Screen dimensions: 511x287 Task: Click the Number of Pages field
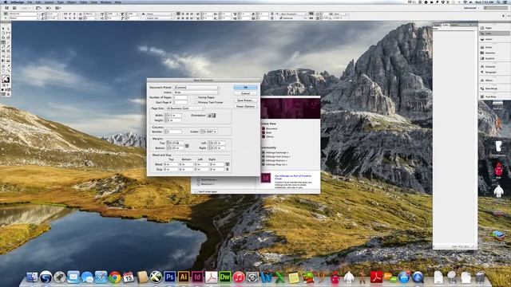click(180, 97)
